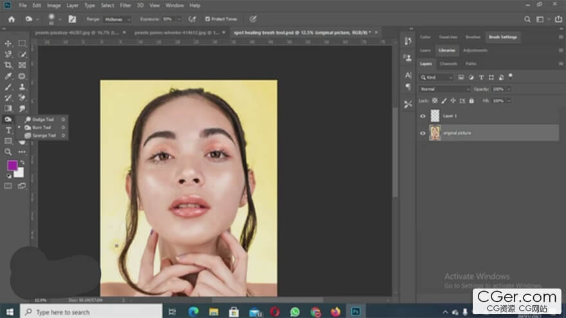This screenshot has height=318, width=566.
Task: Choose Dodge Tool from the flyout
Action: pyautogui.click(x=42, y=119)
